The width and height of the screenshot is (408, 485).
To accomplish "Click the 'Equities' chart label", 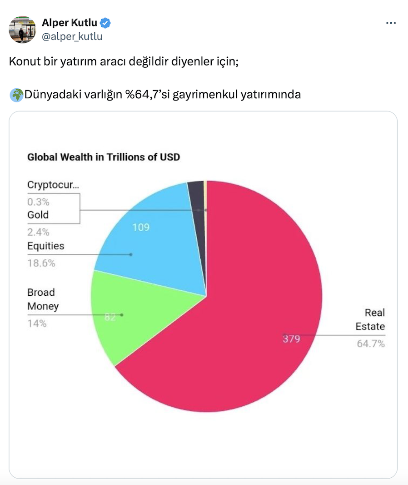I will pyautogui.click(x=46, y=246).
